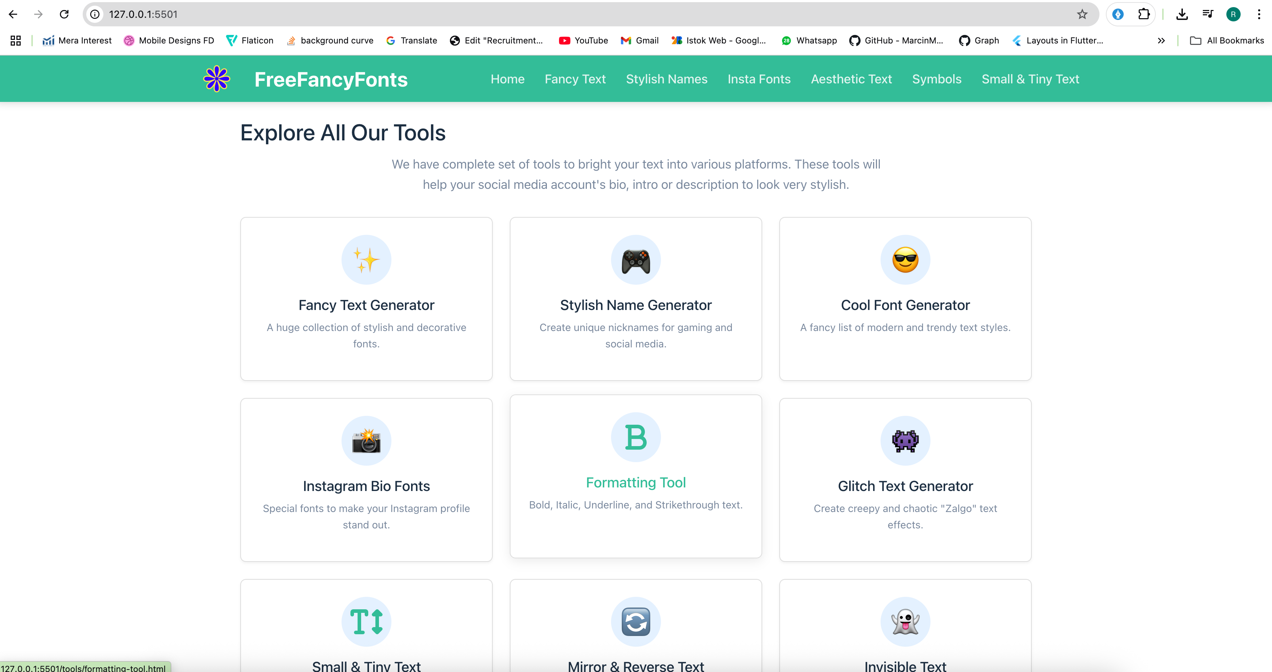
Task: Click the purple alien monster icon for Glitch Text
Action: coord(906,441)
